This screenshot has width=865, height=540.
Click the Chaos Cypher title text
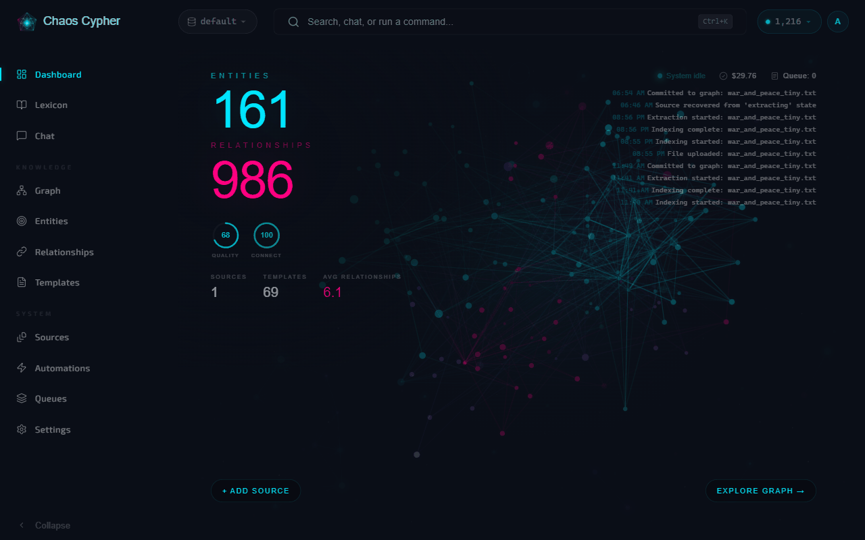click(82, 21)
